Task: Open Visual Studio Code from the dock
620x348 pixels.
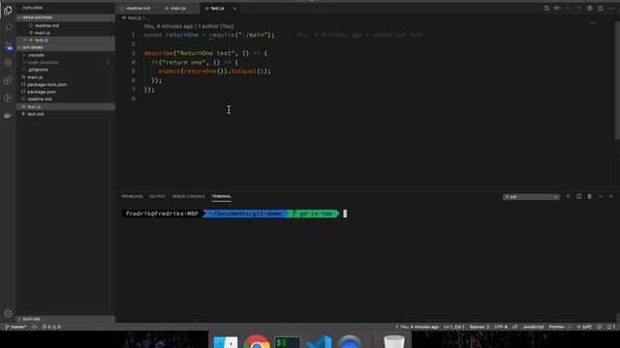Action: coord(319,341)
